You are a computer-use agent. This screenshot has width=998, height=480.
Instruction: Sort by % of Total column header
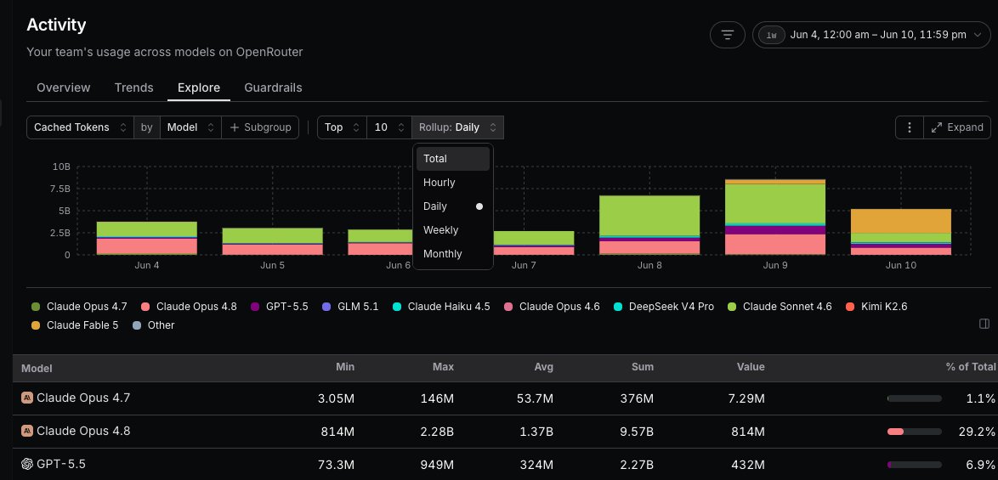[x=971, y=367]
